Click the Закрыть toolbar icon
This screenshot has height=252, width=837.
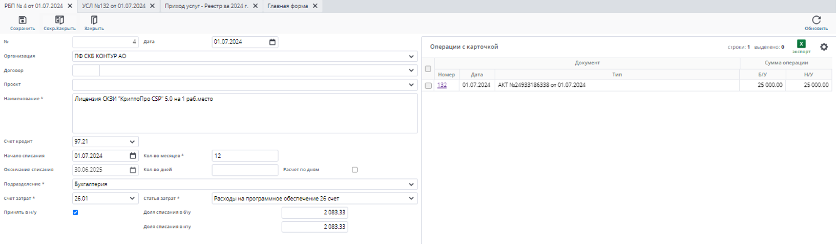[94, 20]
